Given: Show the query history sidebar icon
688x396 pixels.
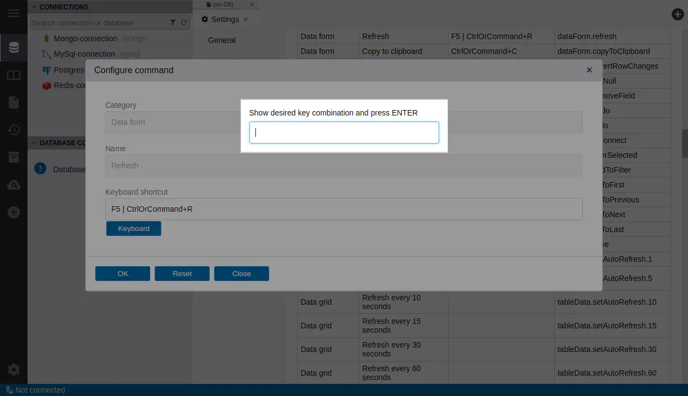Looking at the screenshot, I should coord(14,130).
